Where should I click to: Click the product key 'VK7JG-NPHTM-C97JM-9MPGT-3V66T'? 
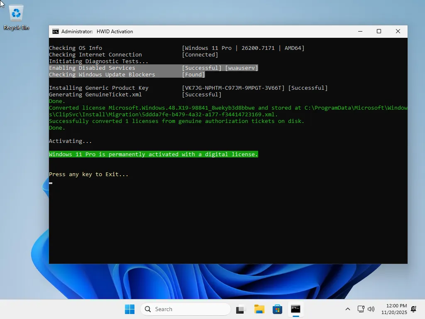233,88
